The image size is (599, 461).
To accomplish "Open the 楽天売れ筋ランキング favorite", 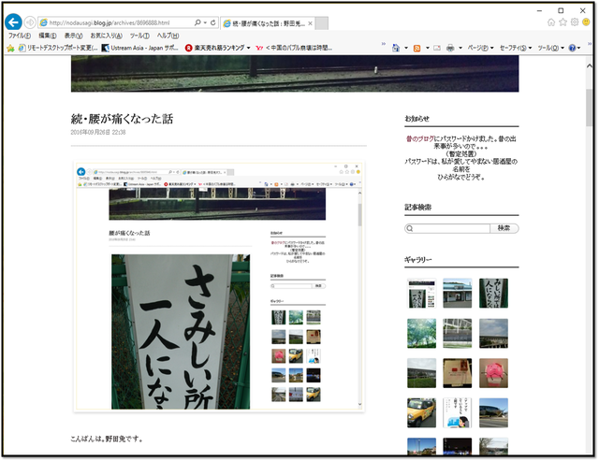I will [214, 48].
